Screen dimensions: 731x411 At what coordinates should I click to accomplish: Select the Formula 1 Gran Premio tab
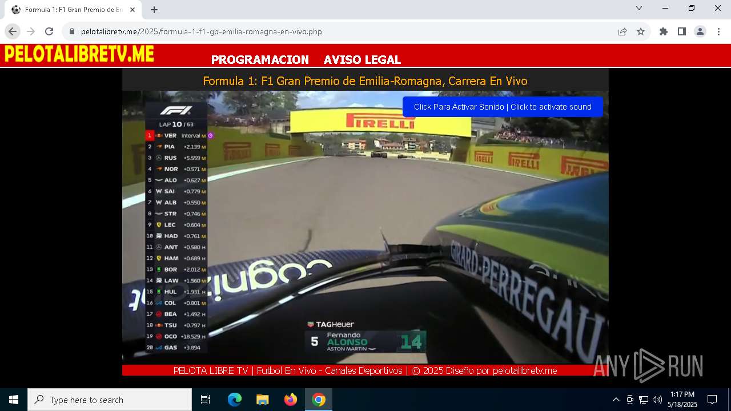(73, 10)
